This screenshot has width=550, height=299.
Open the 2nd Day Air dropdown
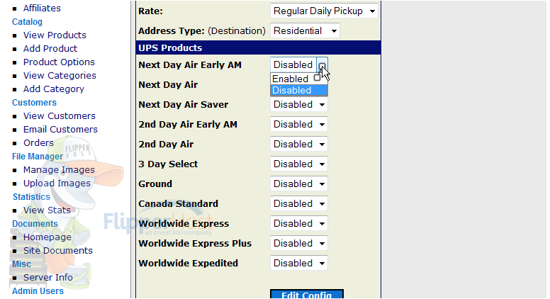299,144
